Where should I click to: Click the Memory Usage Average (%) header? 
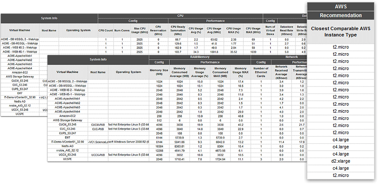pyautogui.click(x=200, y=72)
